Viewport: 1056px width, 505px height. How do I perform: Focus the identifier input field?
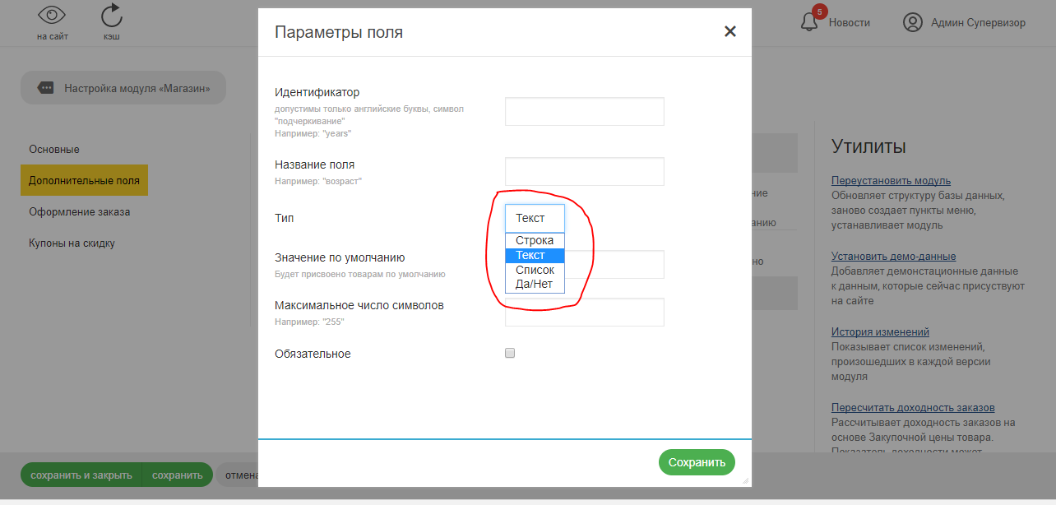point(584,112)
